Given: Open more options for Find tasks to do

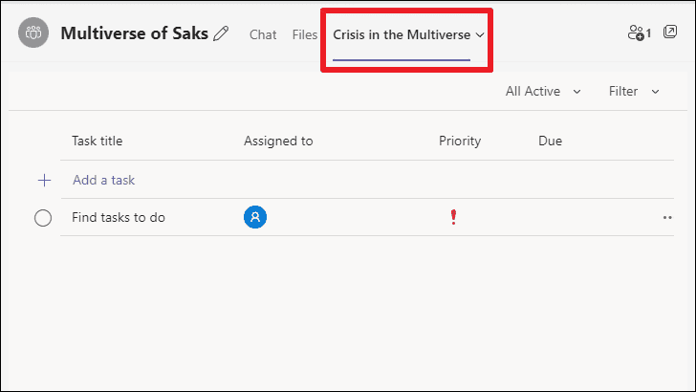Looking at the screenshot, I should click(667, 218).
